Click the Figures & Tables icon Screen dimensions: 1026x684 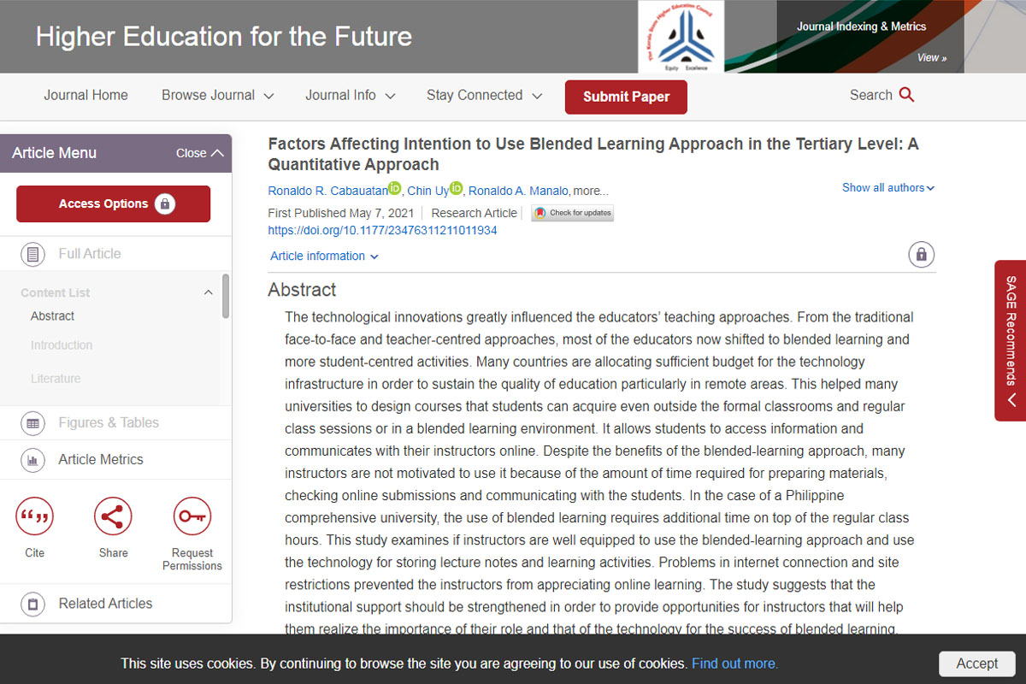click(33, 422)
